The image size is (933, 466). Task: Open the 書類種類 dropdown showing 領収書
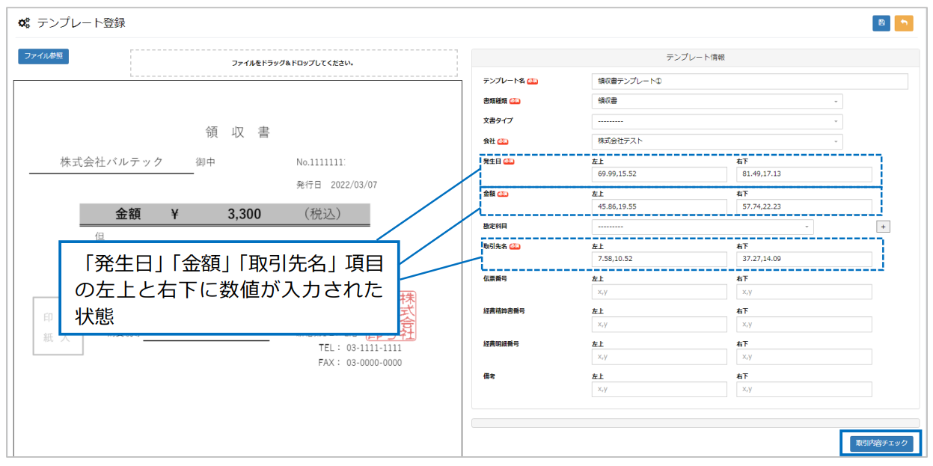pyautogui.click(x=717, y=101)
